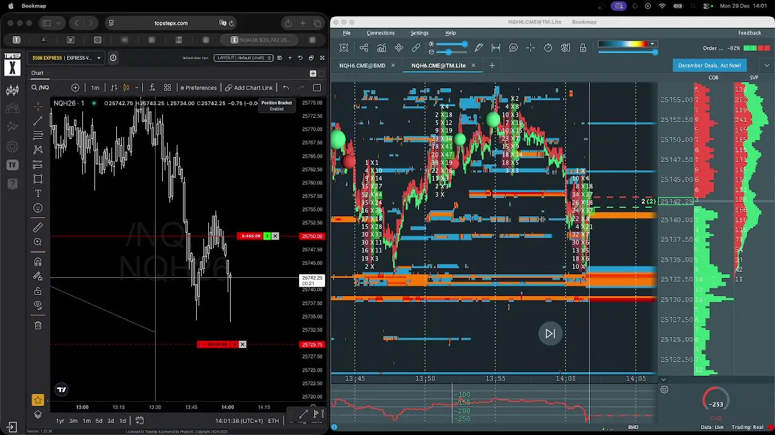Open the Safari sidebar dropdown arrow
This screenshot has width=775, height=435.
click(59, 23)
